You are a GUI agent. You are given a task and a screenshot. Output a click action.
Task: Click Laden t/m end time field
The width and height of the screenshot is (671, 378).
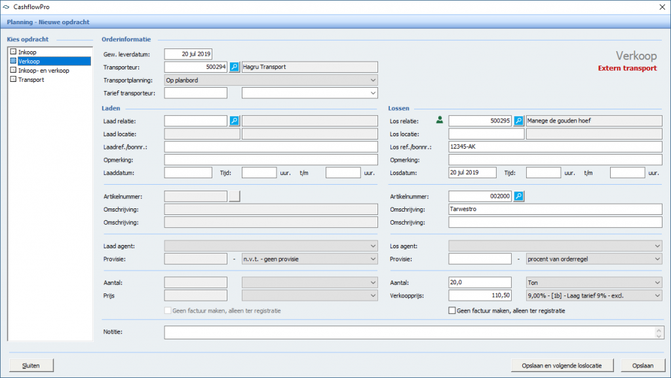tap(343, 173)
